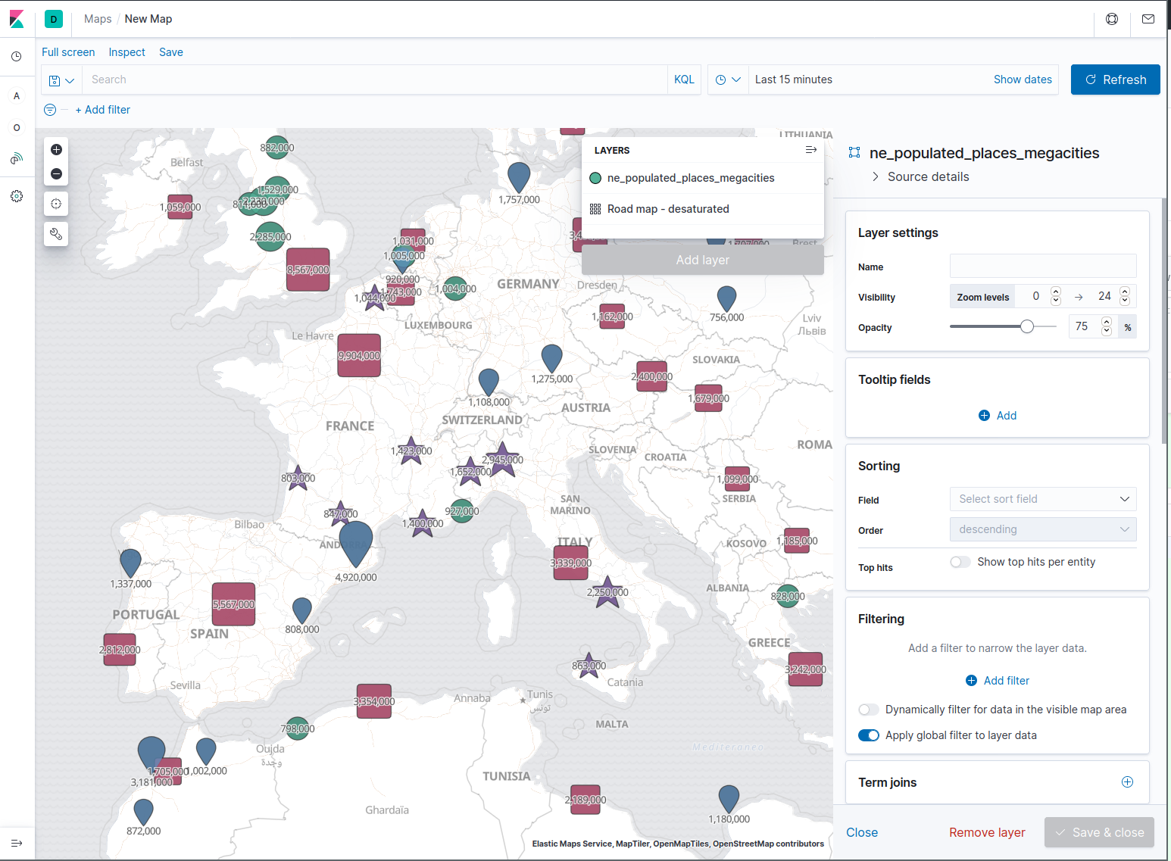This screenshot has width=1171, height=861.
Task: Open the saved query dropdown
Action: pos(61,80)
